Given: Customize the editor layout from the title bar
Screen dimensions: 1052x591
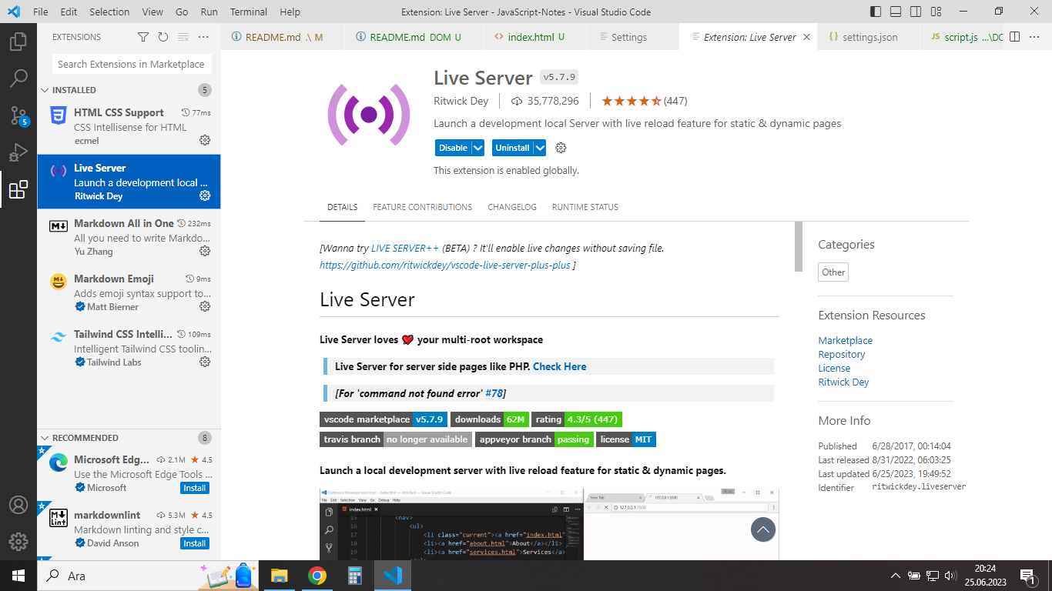Looking at the screenshot, I should (936, 12).
